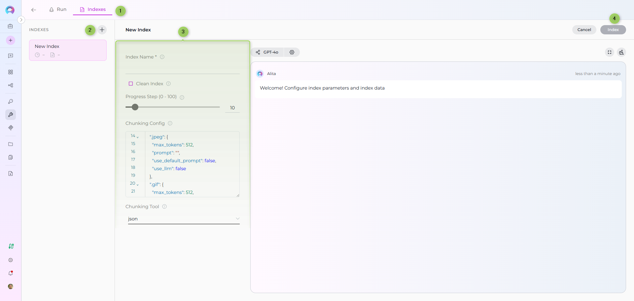Expand the left sidebar with chevron
Screen dimensions: 634x301
click(21, 20)
